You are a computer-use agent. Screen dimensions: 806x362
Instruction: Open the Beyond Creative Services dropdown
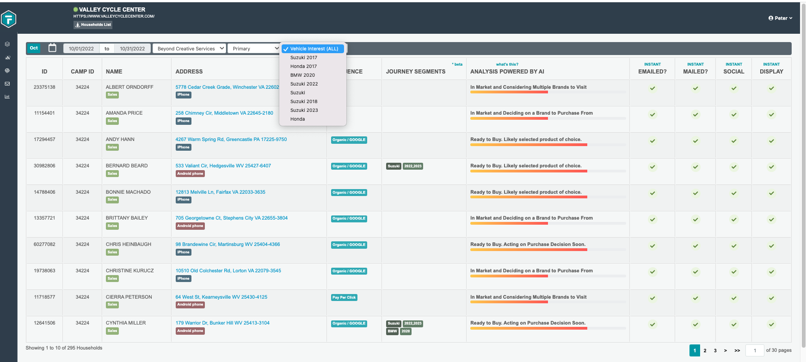(x=189, y=49)
